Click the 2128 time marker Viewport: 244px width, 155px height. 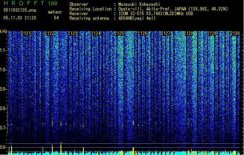[189, 33]
